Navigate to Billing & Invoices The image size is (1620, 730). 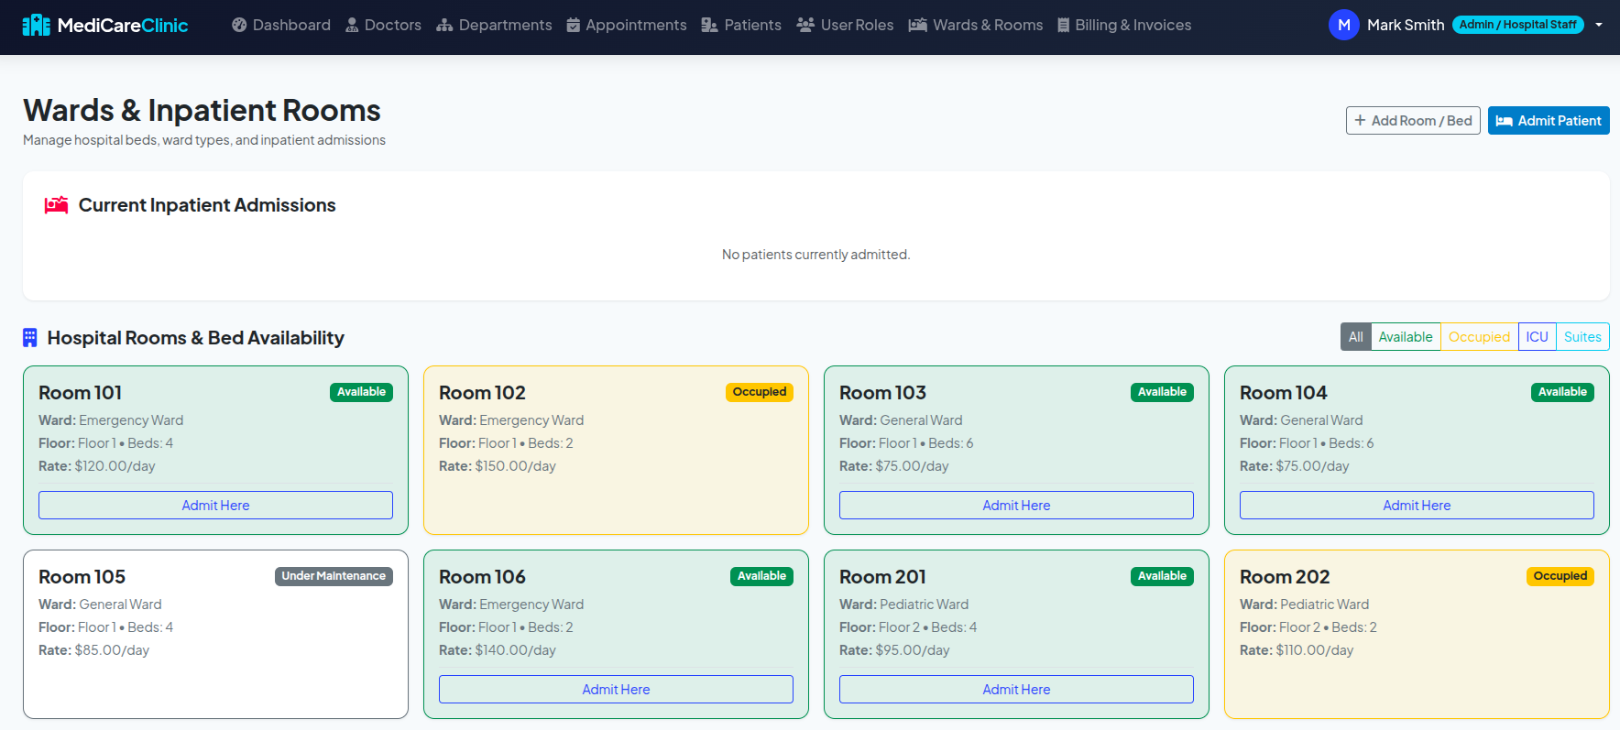(x=1124, y=25)
